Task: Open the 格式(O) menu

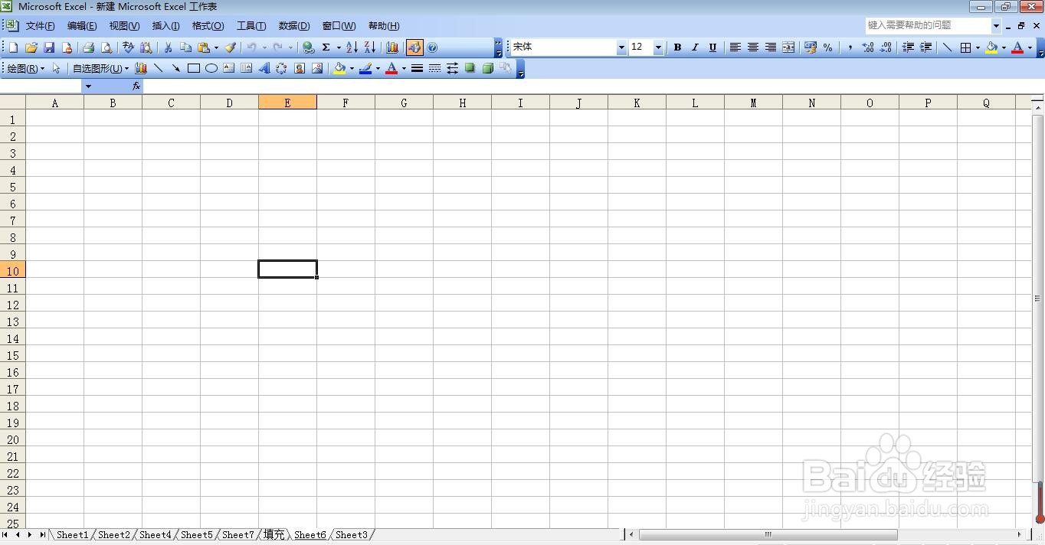Action: point(208,26)
